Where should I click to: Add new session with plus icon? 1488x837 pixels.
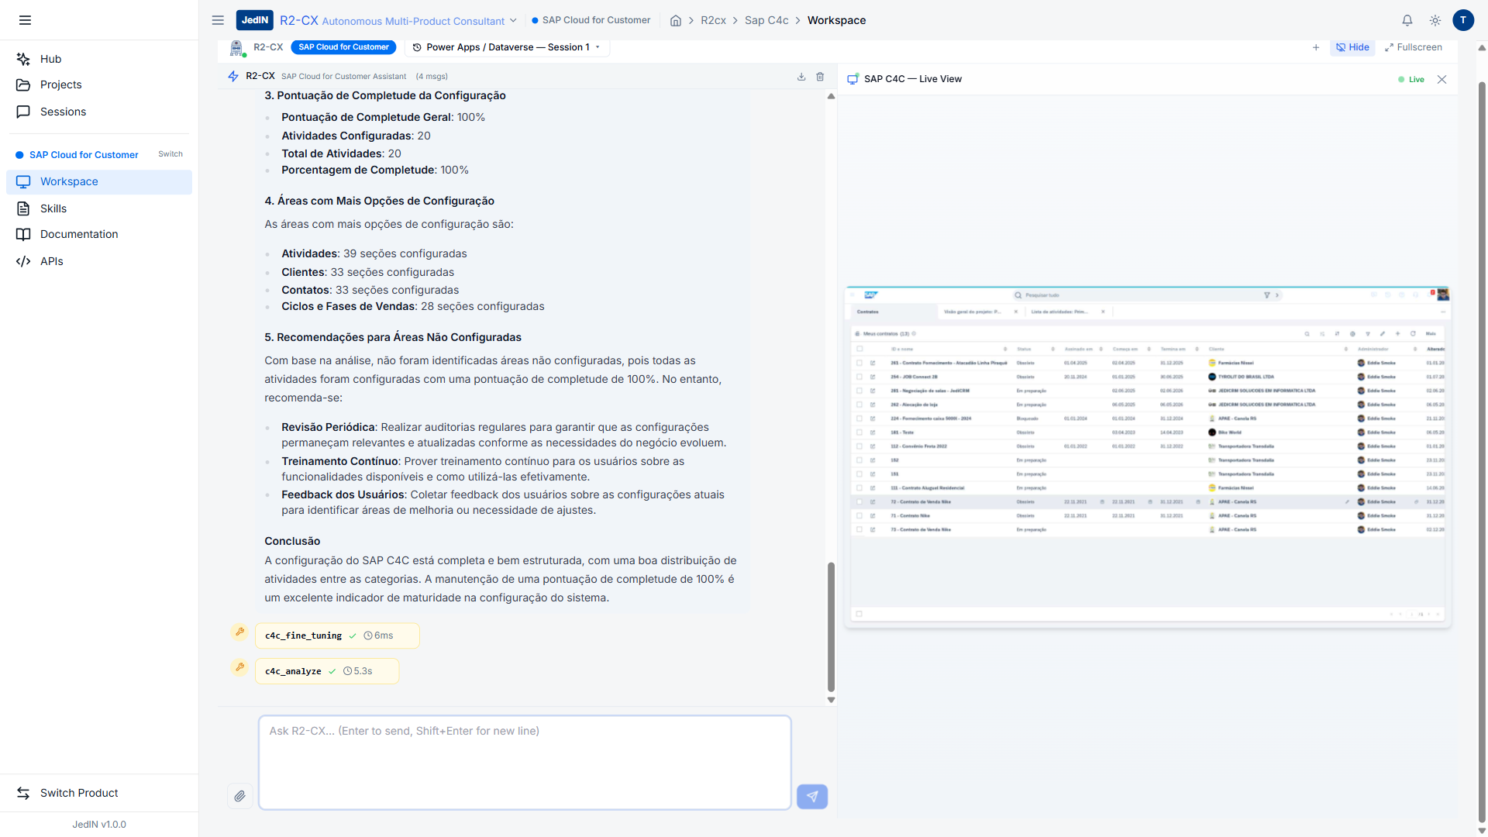1316,47
